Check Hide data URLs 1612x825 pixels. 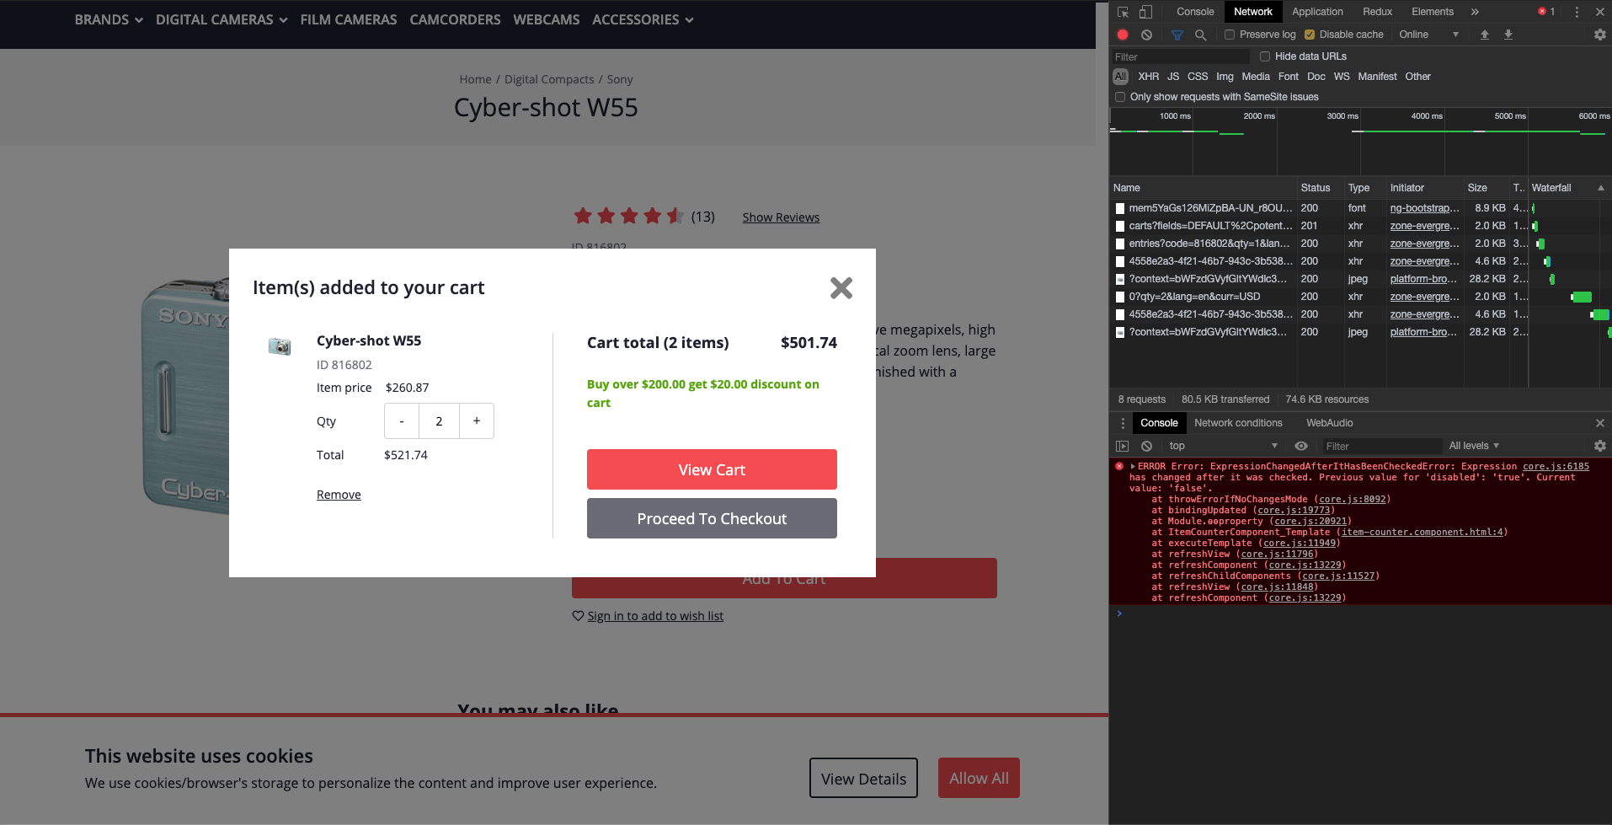1266,56
